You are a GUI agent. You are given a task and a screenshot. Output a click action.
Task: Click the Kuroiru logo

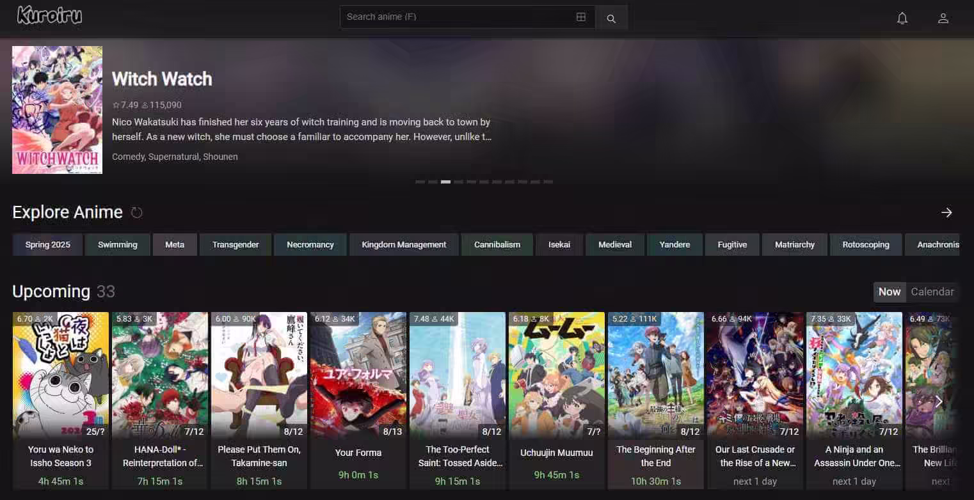50,16
